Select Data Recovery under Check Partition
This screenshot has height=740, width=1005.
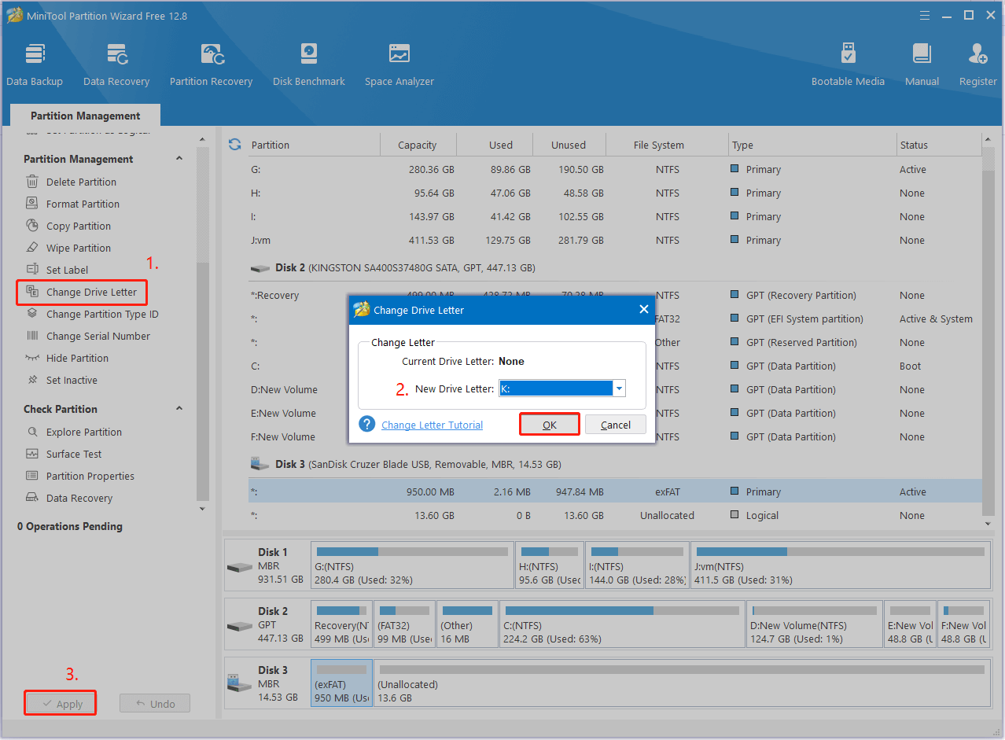79,498
